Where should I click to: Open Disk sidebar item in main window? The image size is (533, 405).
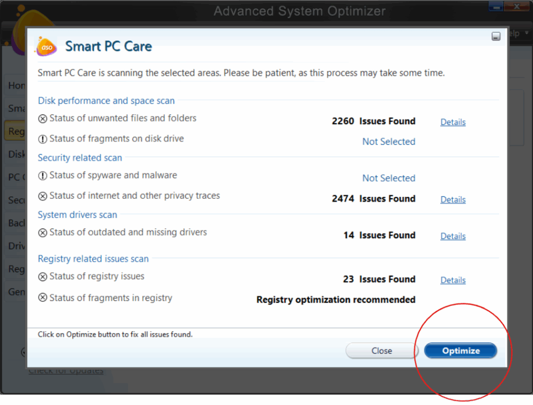click(16, 155)
